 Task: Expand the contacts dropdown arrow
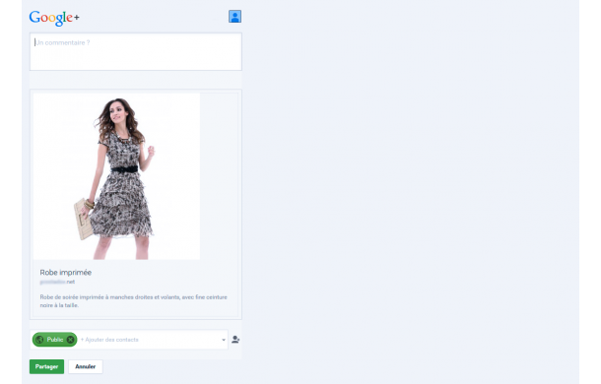224,340
